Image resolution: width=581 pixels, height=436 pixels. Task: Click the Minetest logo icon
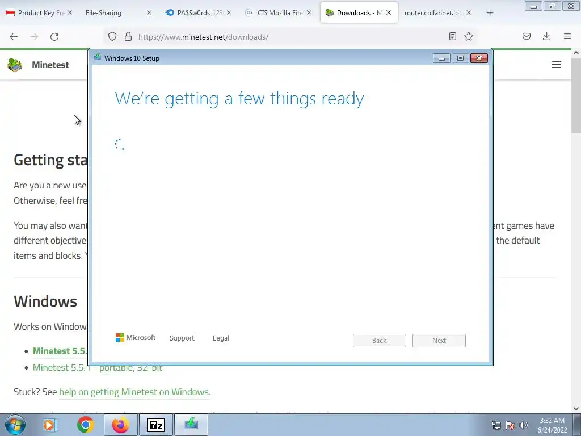click(15, 65)
